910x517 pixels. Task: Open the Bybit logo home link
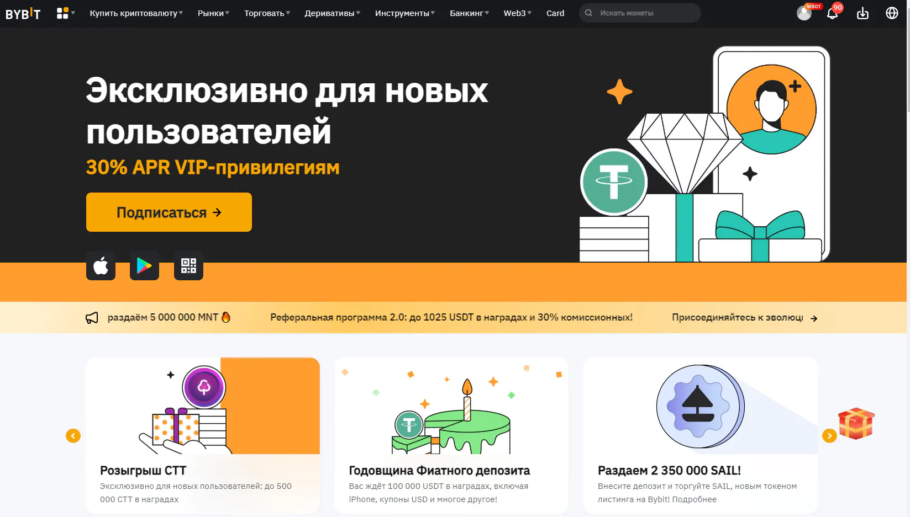click(23, 13)
